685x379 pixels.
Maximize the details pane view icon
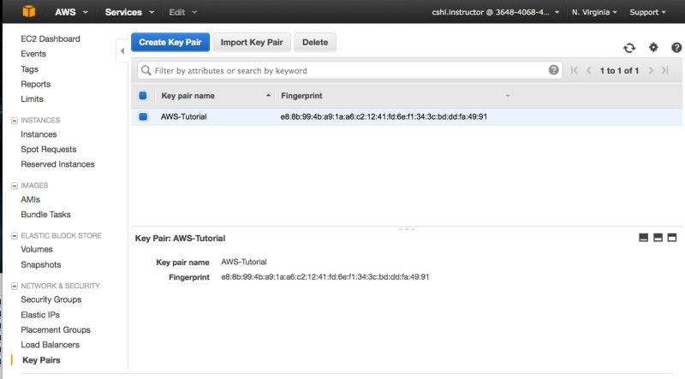pyautogui.click(x=672, y=238)
